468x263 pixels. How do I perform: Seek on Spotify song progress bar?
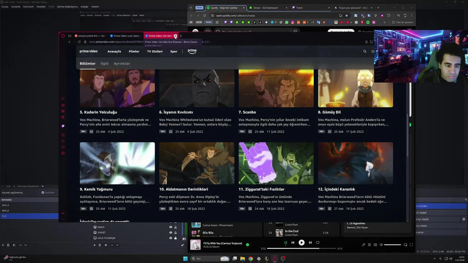pos(302,248)
